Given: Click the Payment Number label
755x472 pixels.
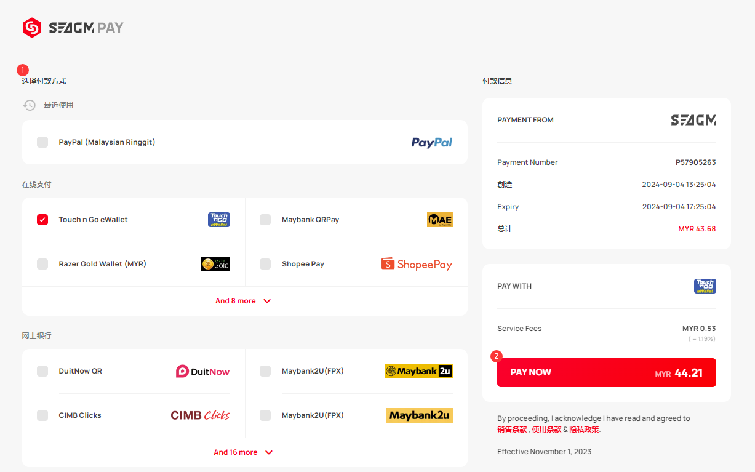Looking at the screenshot, I should [x=527, y=162].
